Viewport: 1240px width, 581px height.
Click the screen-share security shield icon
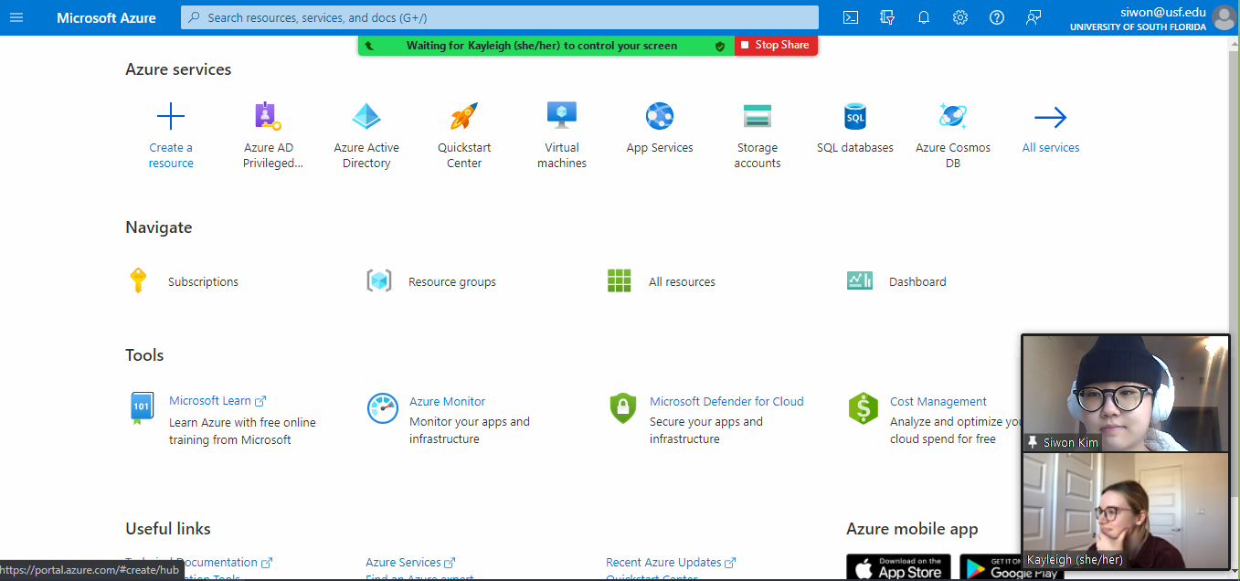tap(720, 46)
